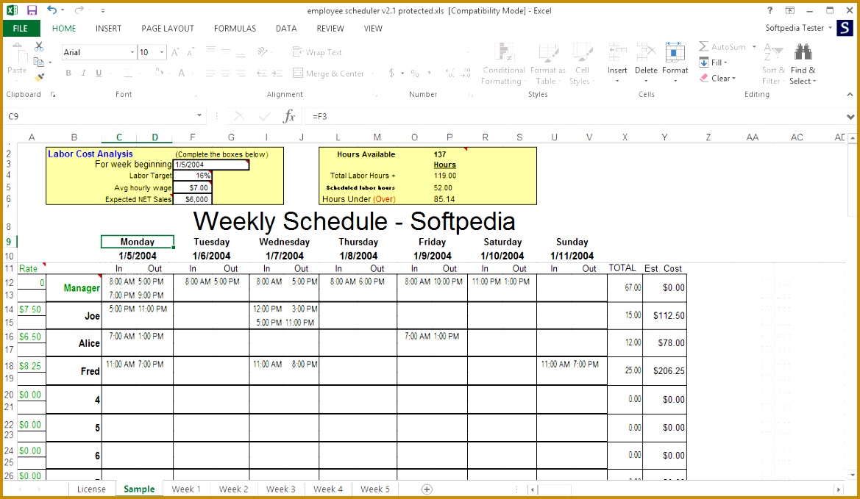Open Ribbon Display Options icon
The width and height of the screenshot is (860, 499).
(790, 10)
